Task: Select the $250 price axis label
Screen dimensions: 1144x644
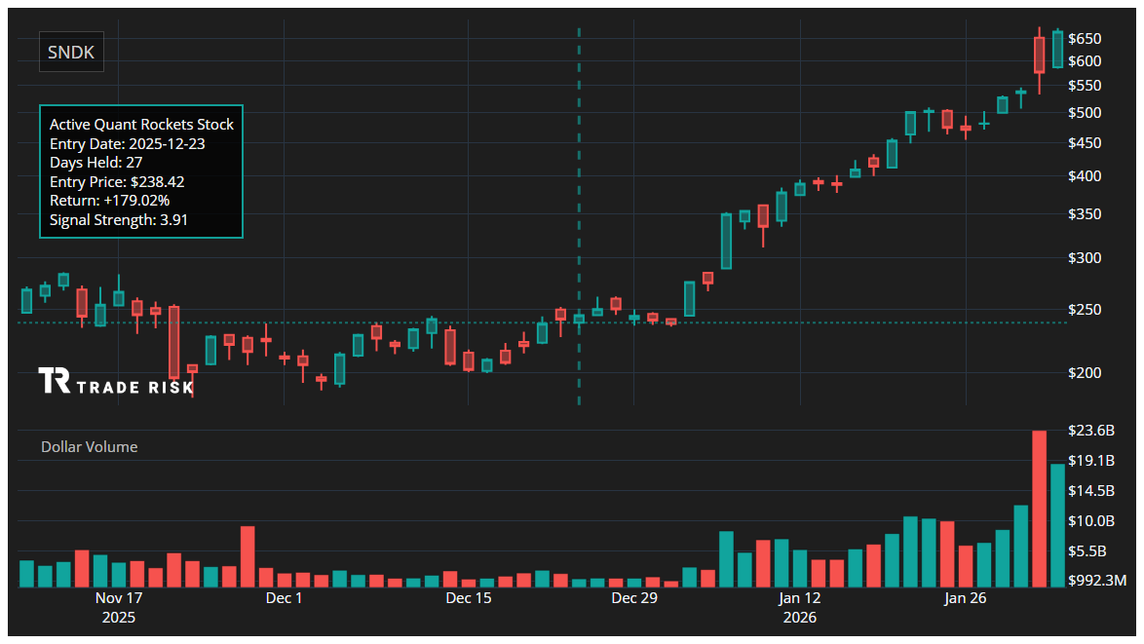Action: pyautogui.click(x=1085, y=310)
